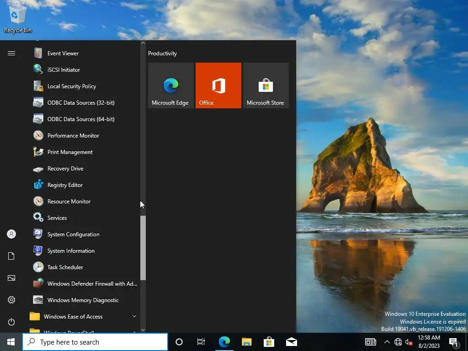
Task: Open the clock showing 12:58 AM
Action: 429,342
